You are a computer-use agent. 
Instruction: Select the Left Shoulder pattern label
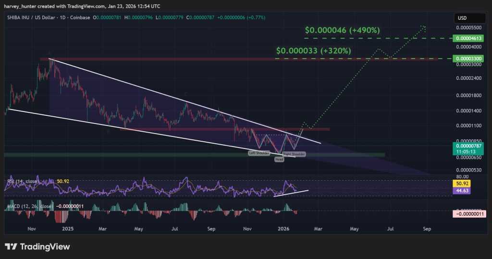pos(258,153)
